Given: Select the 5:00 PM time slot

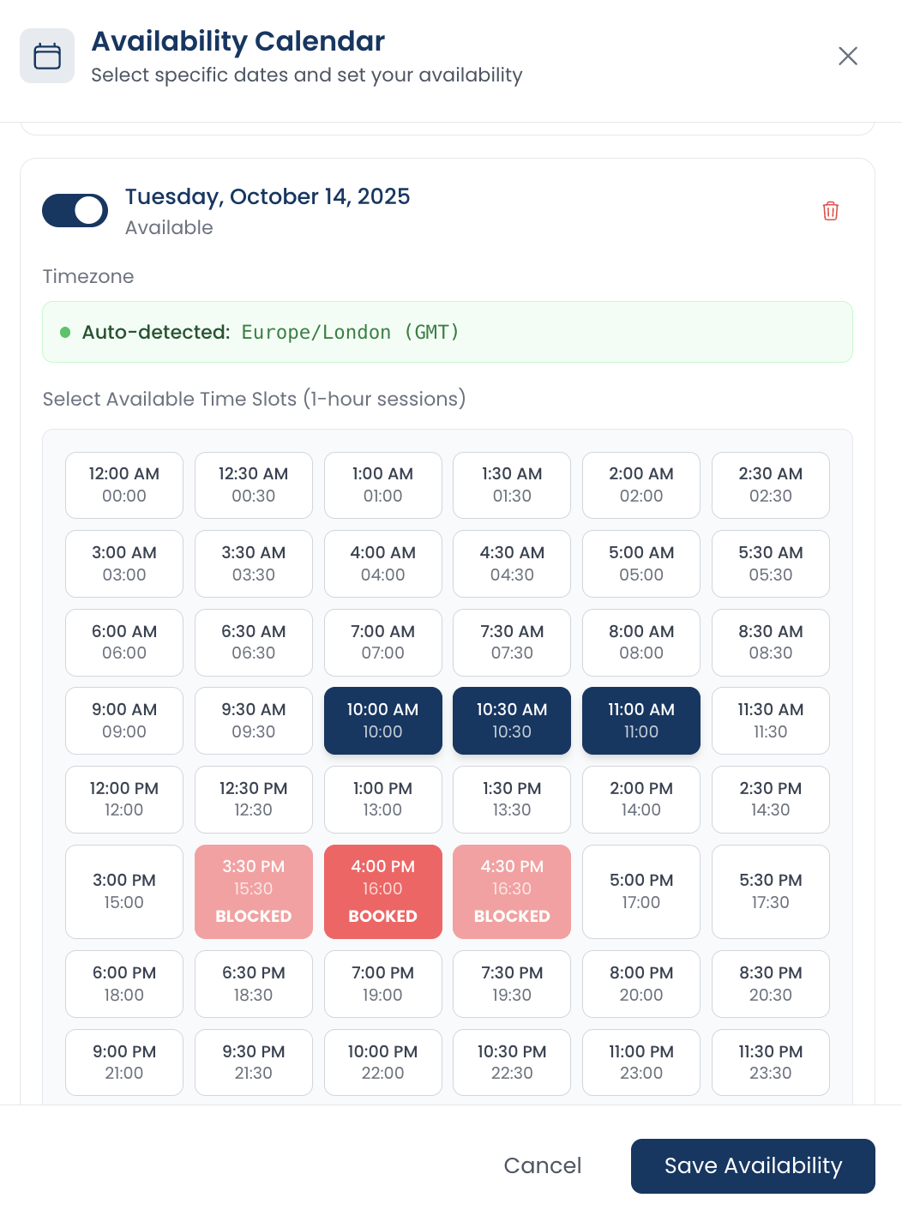Looking at the screenshot, I should click(640, 891).
